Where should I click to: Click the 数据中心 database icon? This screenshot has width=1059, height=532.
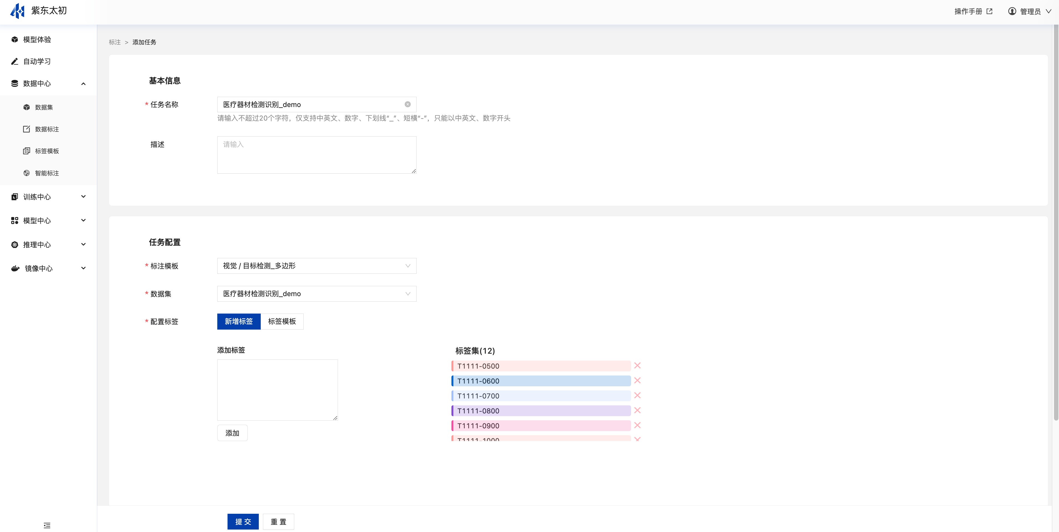15,84
